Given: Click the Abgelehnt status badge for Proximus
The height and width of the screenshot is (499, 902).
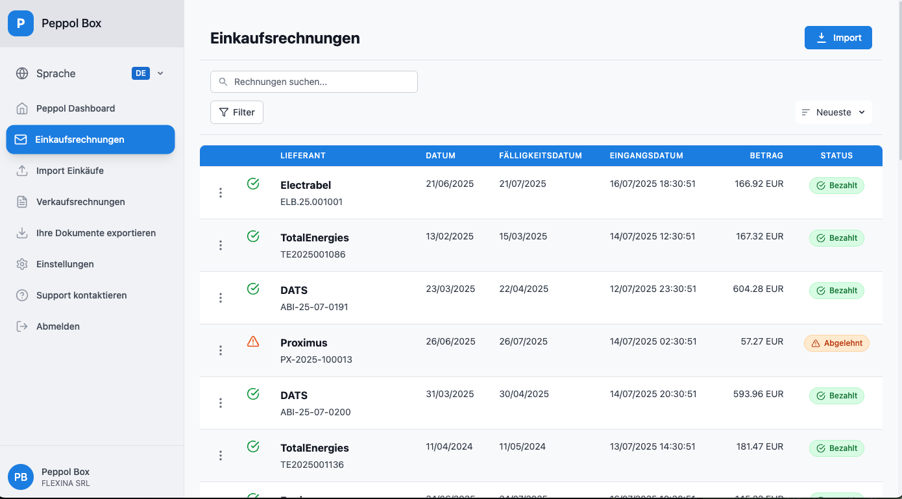Looking at the screenshot, I should (836, 343).
